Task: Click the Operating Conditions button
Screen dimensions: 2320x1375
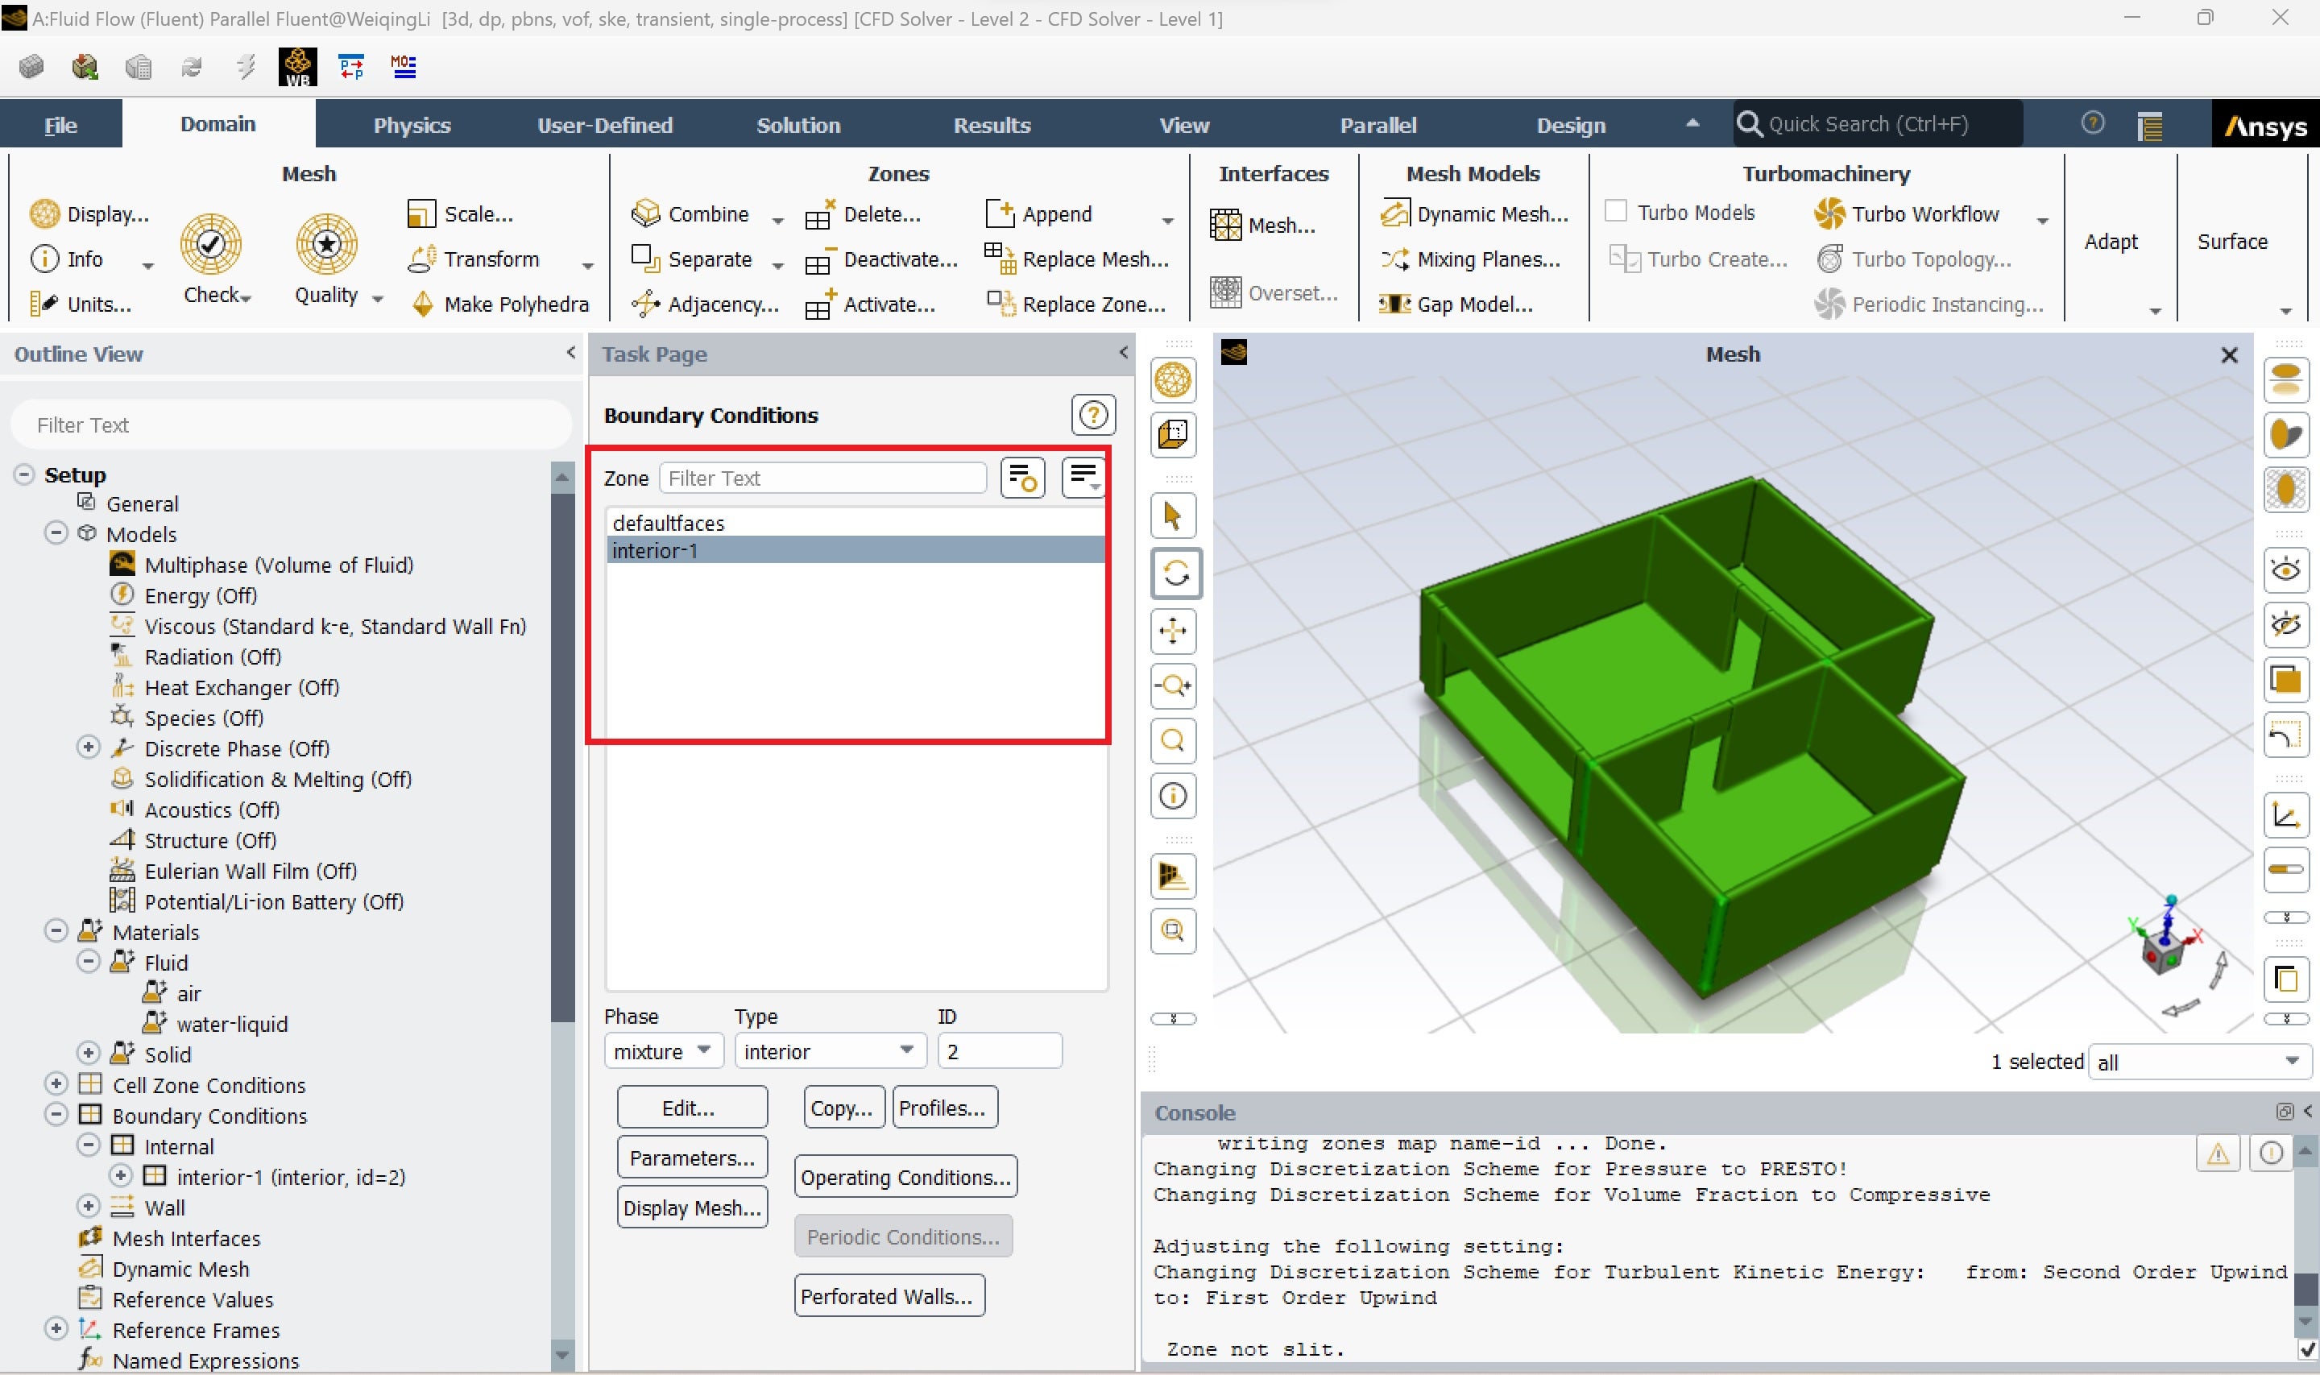Action: pyautogui.click(x=905, y=1177)
